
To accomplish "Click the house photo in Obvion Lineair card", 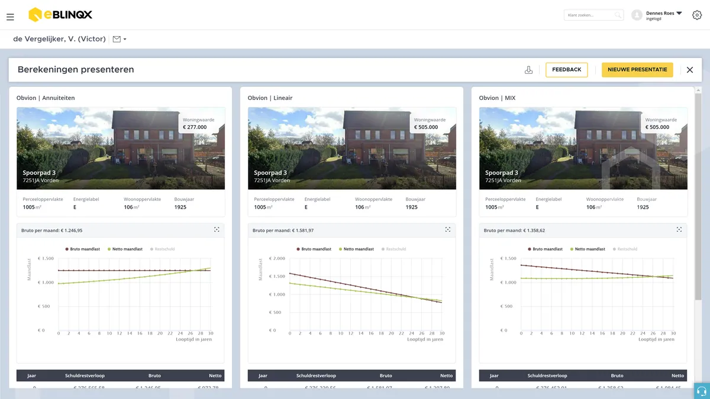I will click(x=352, y=148).
